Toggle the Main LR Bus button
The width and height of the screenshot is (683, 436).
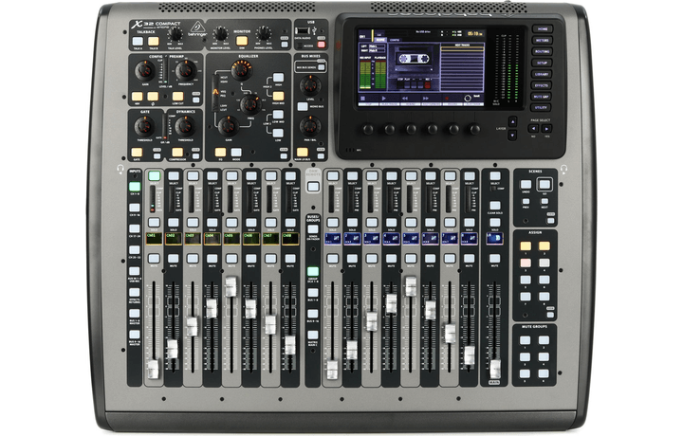303,152
